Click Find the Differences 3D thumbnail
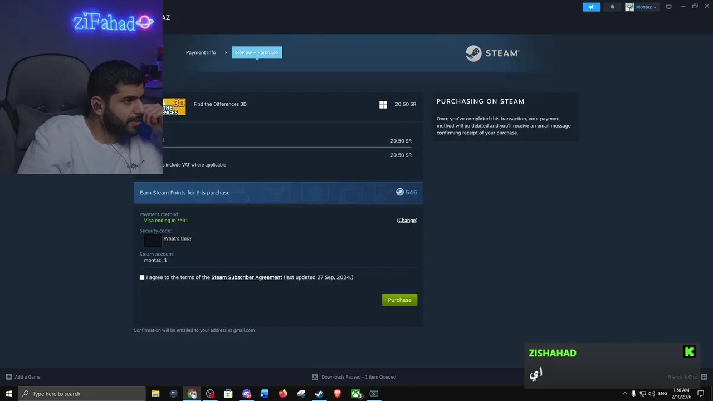Screen dimensions: 713x401 174,106
